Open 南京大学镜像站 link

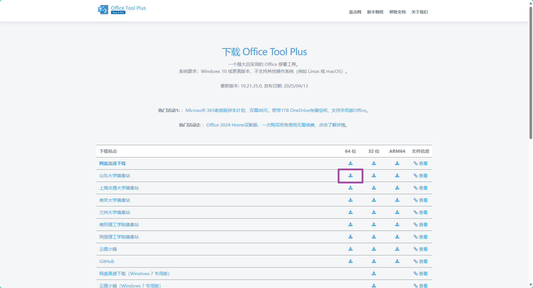[115, 200]
